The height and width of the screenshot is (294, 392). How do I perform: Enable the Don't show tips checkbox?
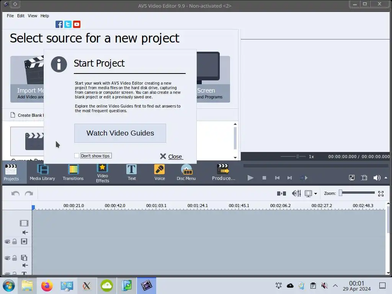(x=77, y=155)
